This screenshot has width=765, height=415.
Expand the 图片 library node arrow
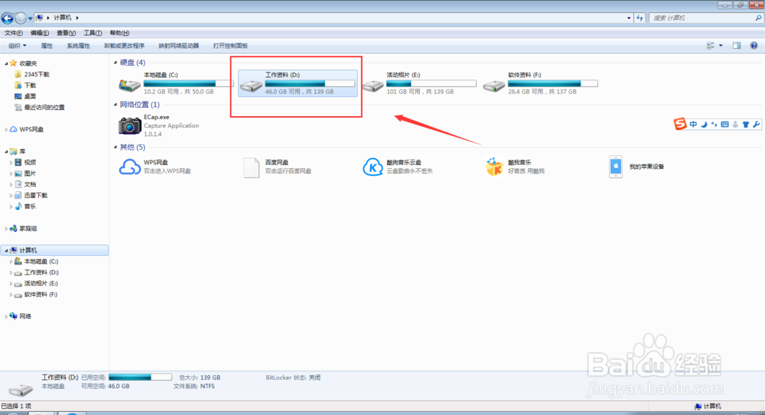(11, 173)
